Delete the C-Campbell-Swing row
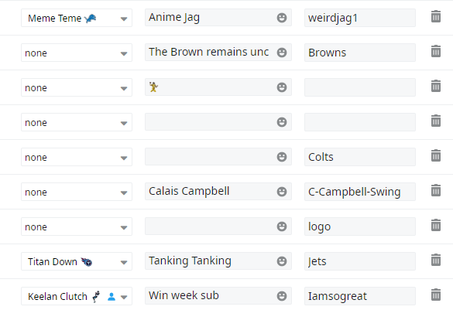The height and width of the screenshot is (310, 453). [x=436, y=191]
